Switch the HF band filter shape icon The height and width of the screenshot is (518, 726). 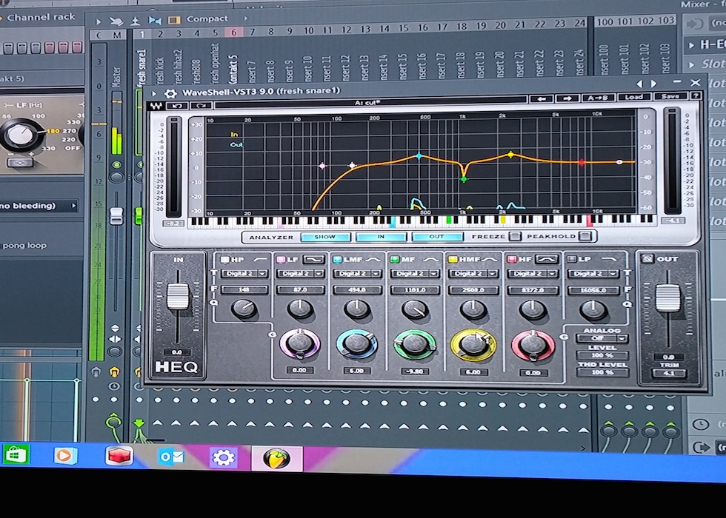point(547,260)
